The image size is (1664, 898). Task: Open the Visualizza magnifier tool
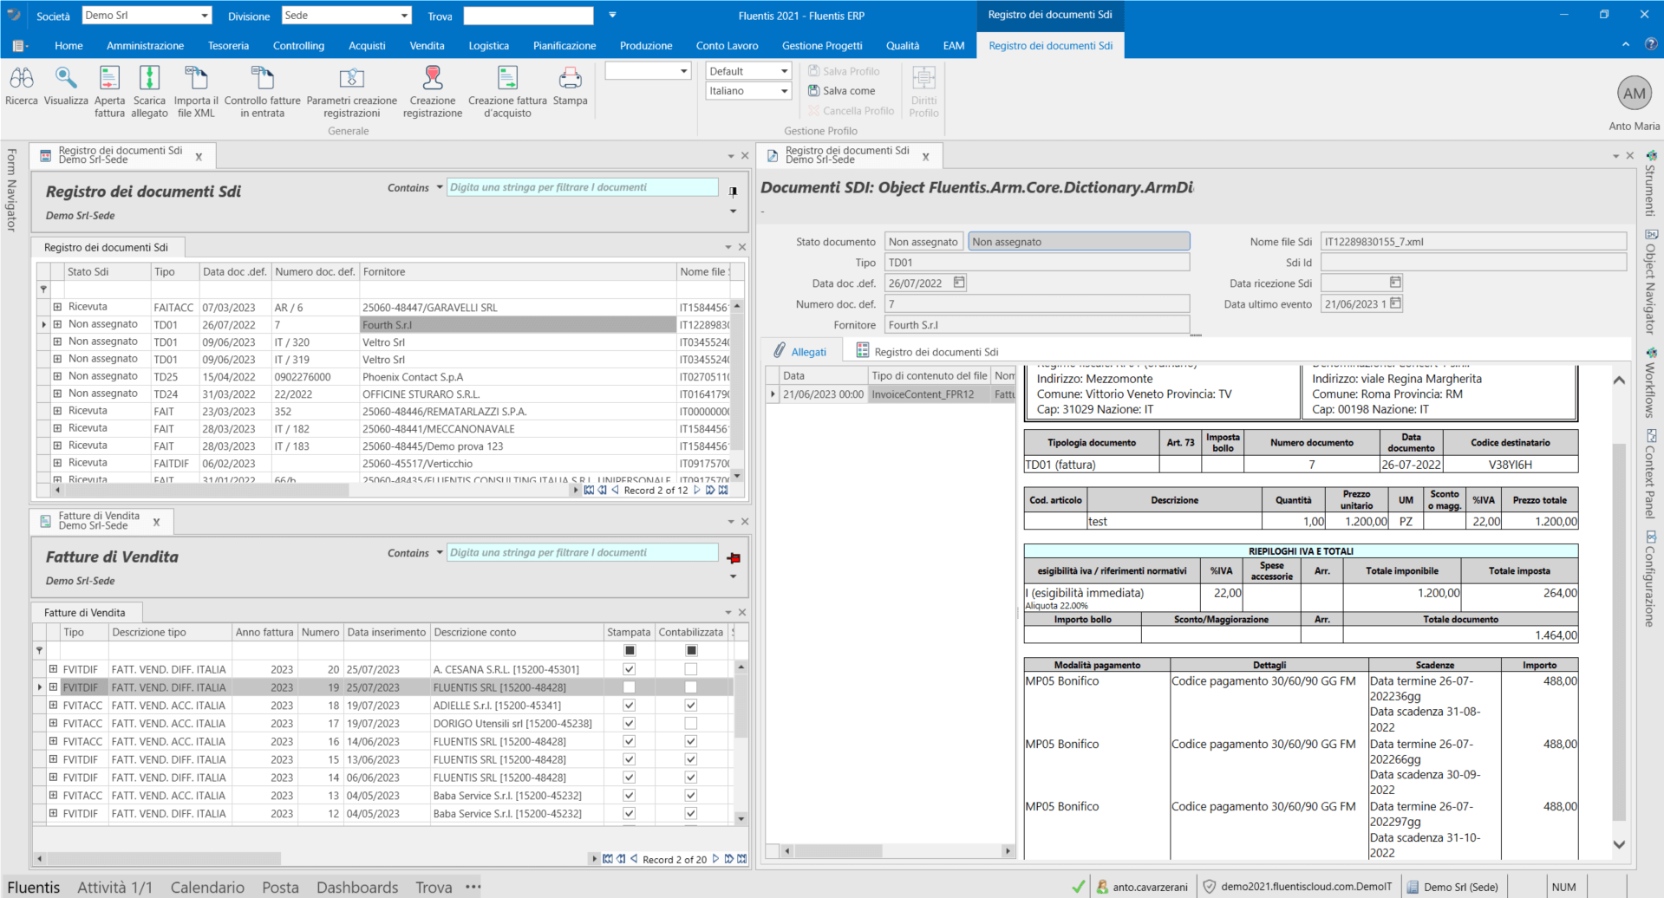pyautogui.click(x=66, y=79)
